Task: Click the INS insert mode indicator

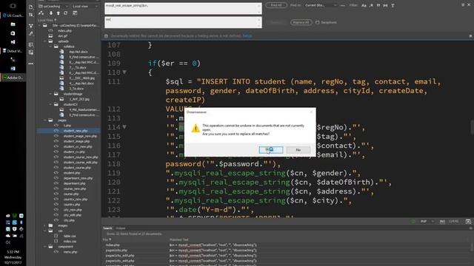Action: coord(442,222)
